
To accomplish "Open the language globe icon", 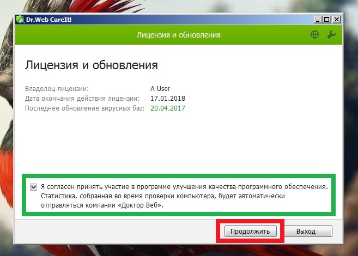I will [314, 35].
